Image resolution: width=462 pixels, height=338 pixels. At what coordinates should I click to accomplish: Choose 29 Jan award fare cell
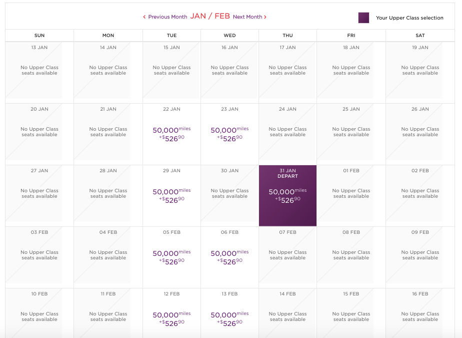pos(172,196)
